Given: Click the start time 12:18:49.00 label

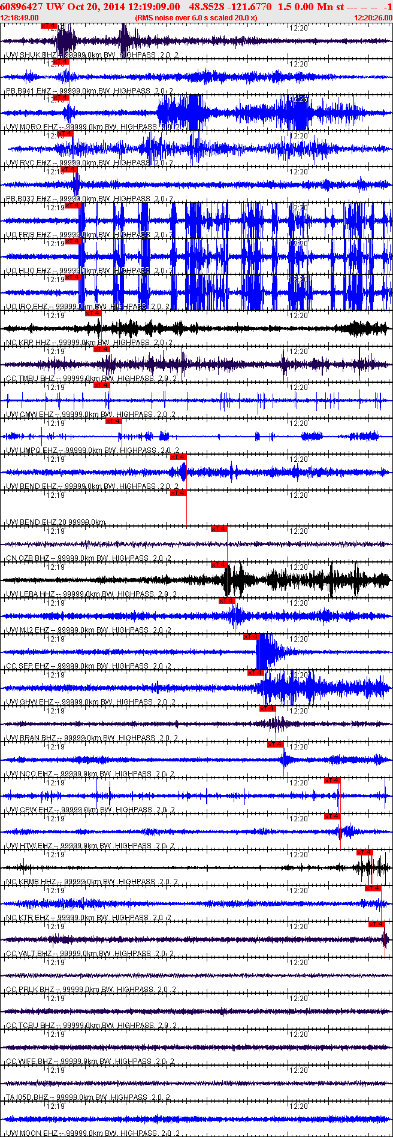Looking at the screenshot, I should (20, 17).
